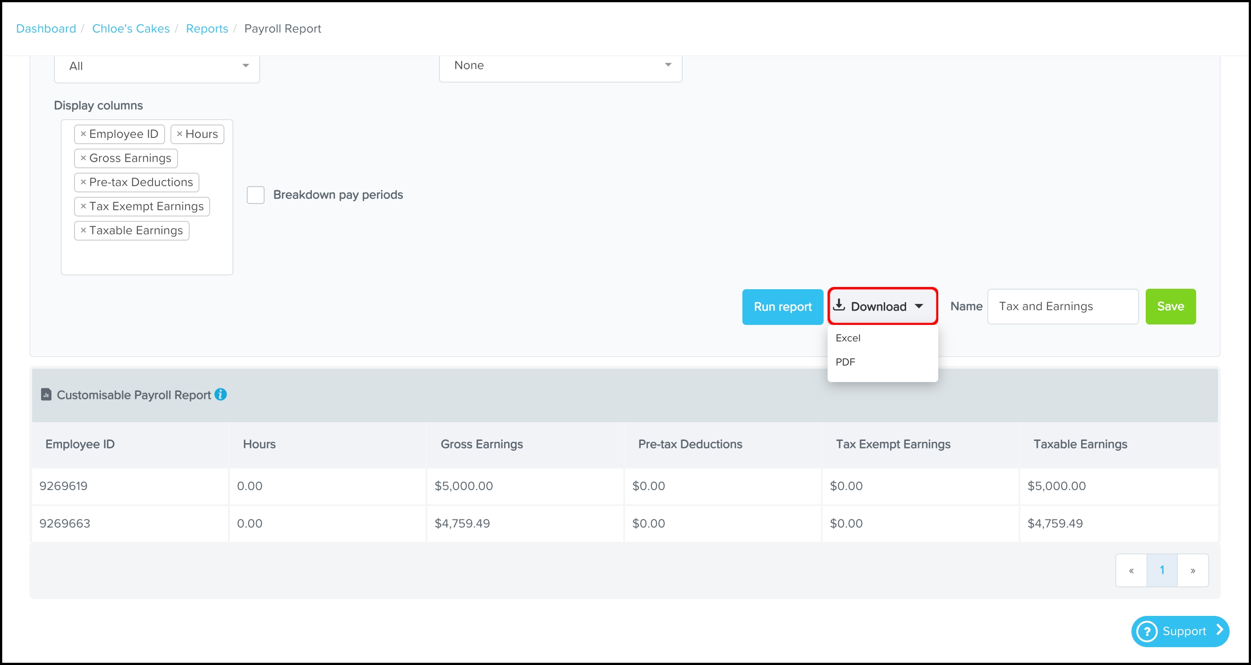1251x665 pixels.
Task: Remove the Employee ID column tag
Action: (83, 133)
